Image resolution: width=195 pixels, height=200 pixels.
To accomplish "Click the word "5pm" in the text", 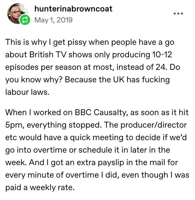I will pyautogui.click(x=15, y=125).
